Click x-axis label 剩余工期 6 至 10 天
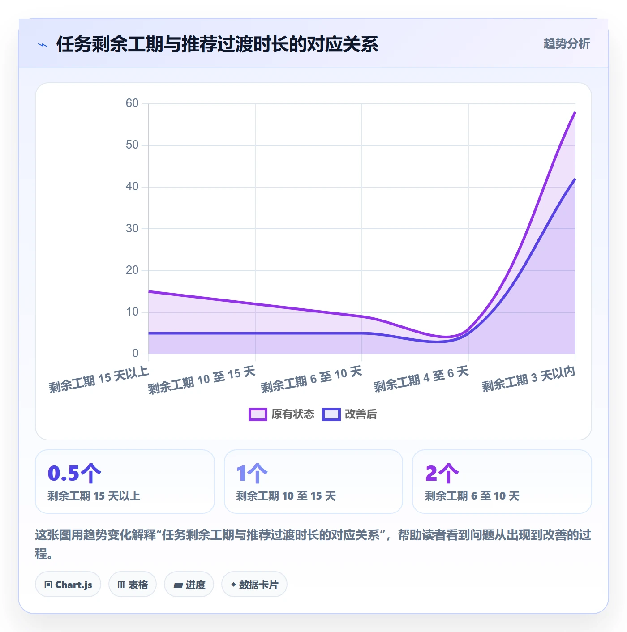 click(x=312, y=380)
